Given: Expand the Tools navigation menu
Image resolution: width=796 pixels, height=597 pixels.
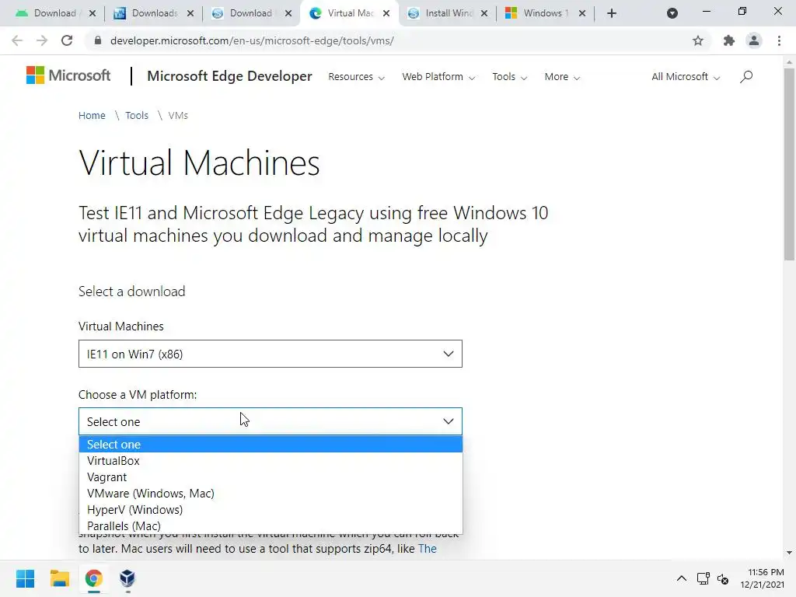Looking at the screenshot, I should pos(510,77).
